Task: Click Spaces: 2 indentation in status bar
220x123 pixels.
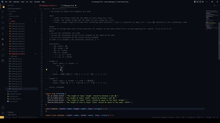Action: tap(172, 117)
